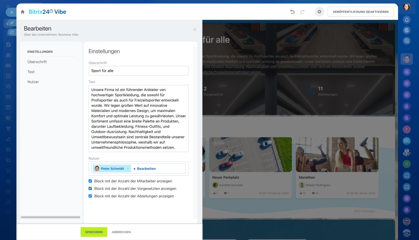Click the Bitrix24 Vibe logo
Screen dimensions: 419x240
(47, 12)
